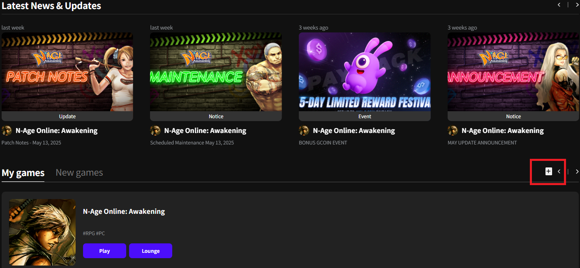Click the game icon under the Bonus Gcoin event

coord(304,130)
